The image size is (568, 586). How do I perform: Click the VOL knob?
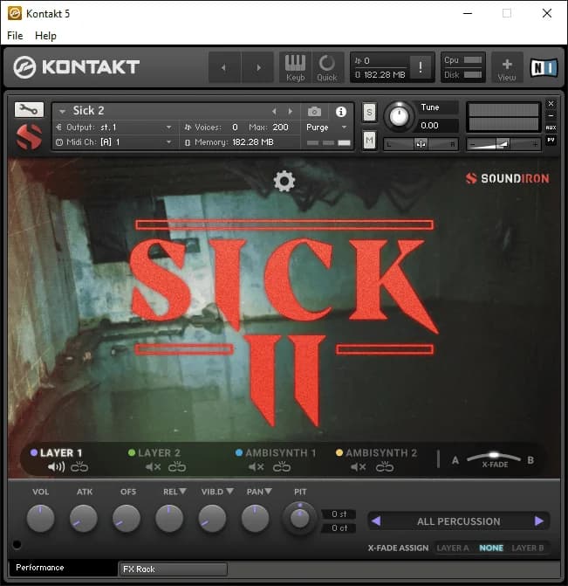40,519
